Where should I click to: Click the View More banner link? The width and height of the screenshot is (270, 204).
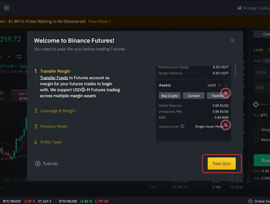(x=100, y=21)
